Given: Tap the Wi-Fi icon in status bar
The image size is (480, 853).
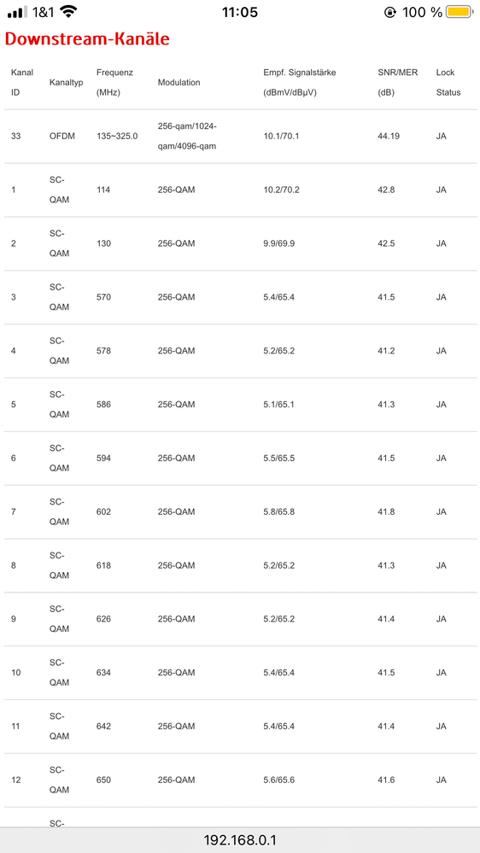Looking at the screenshot, I should pyautogui.click(x=68, y=11).
